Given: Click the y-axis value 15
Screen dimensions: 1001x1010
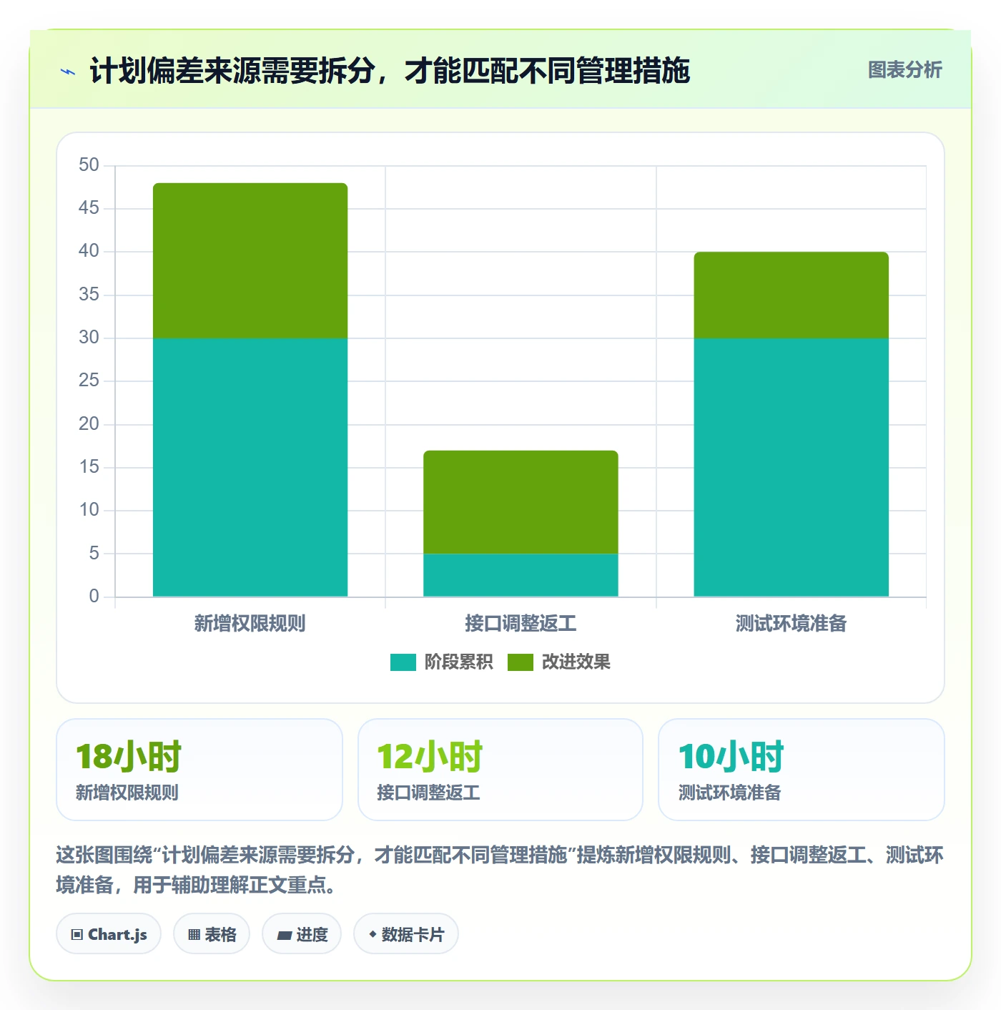Looking at the screenshot, I should [x=89, y=467].
